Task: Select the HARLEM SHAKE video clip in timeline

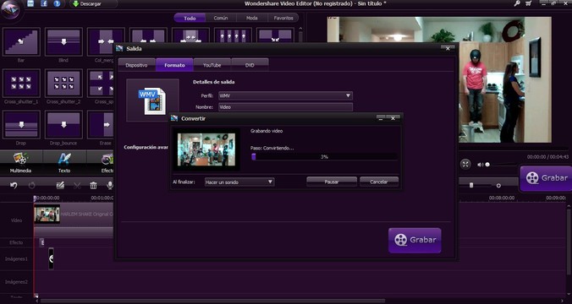Action: coord(74,214)
